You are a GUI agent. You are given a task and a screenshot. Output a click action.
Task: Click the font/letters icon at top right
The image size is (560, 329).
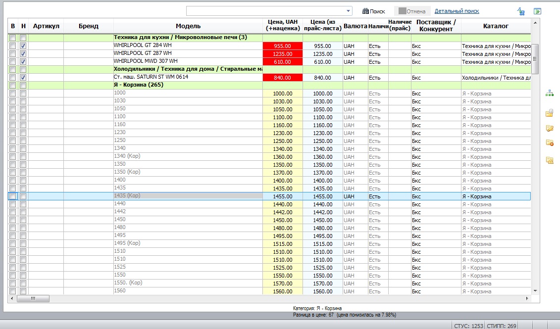click(521, 11)
